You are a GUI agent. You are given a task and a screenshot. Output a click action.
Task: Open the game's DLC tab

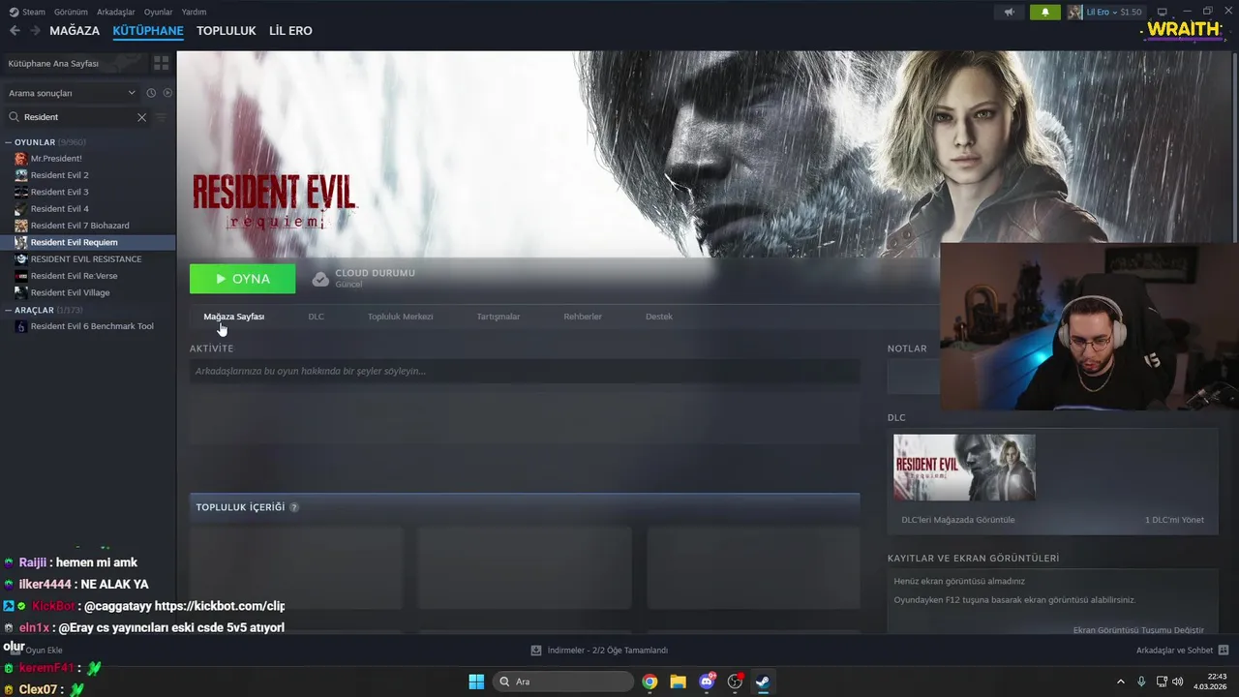(x=316, y=317)
